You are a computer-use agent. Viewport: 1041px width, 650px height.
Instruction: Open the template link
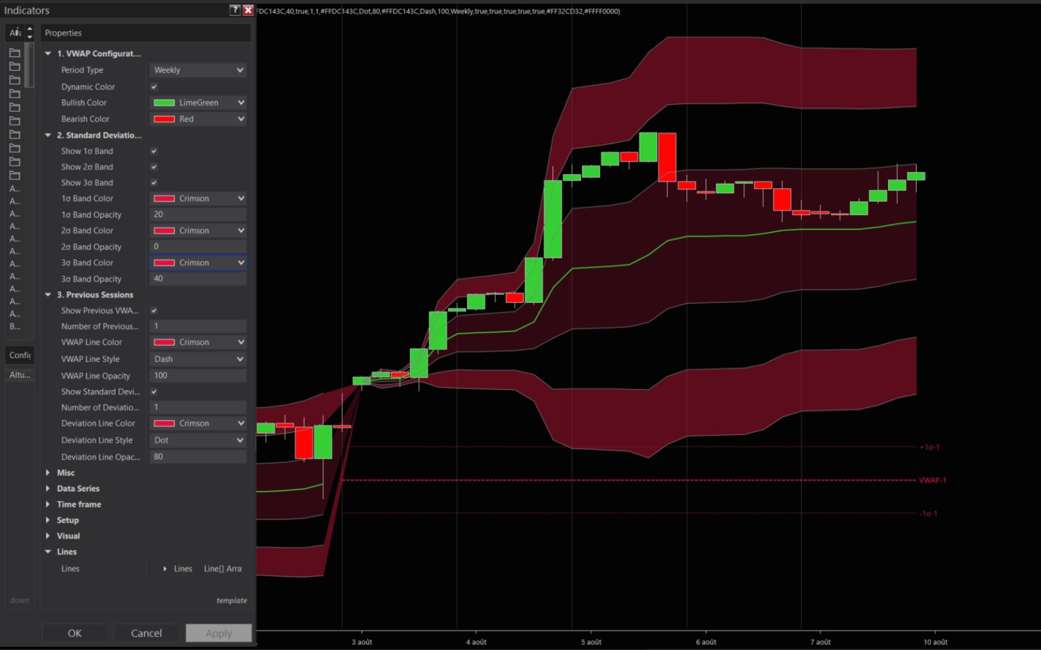click(x=232, y=601)
